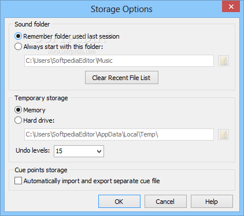Browse for the temporary storage folder
The width and height of the screenshot is (244, 216).
click(223, 134)
